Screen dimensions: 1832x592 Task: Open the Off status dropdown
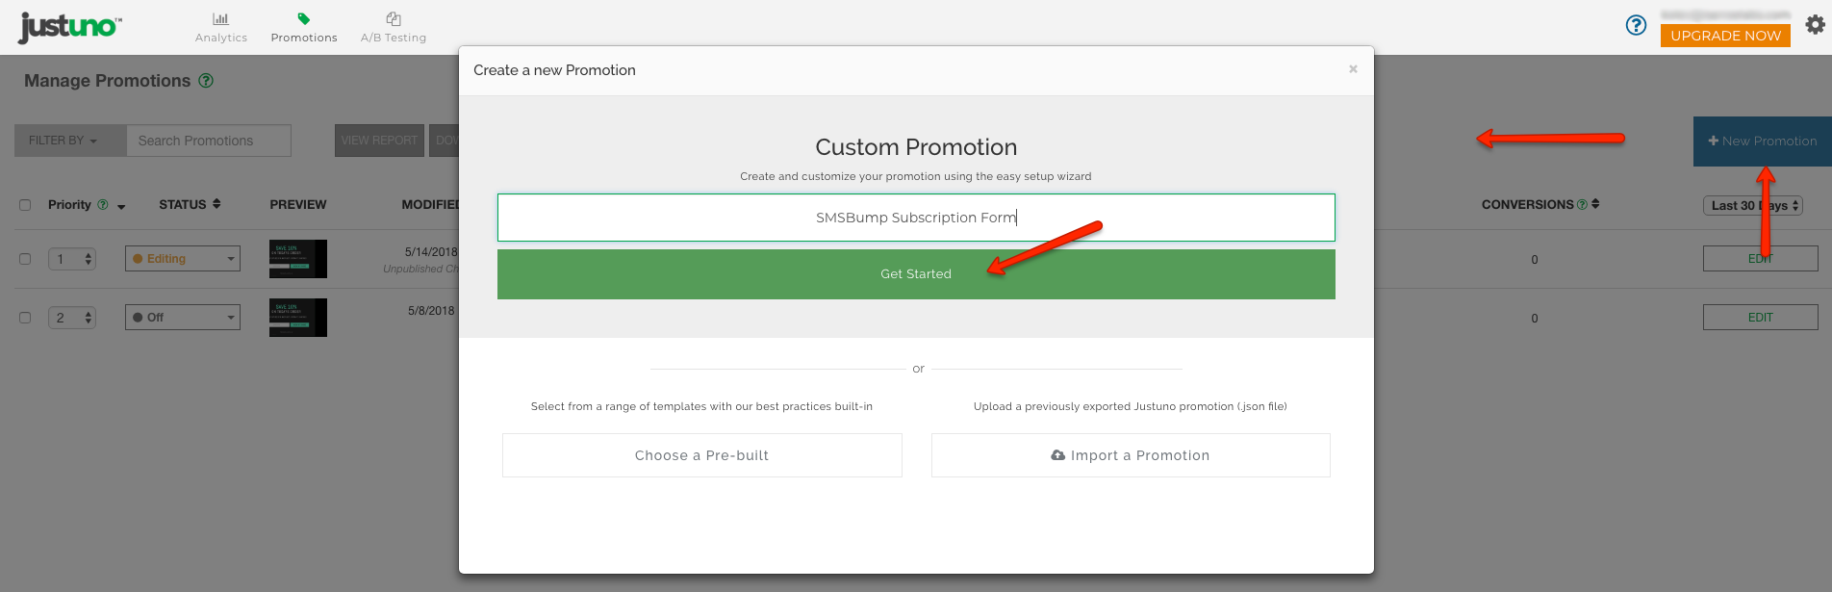tap(183, 318)
